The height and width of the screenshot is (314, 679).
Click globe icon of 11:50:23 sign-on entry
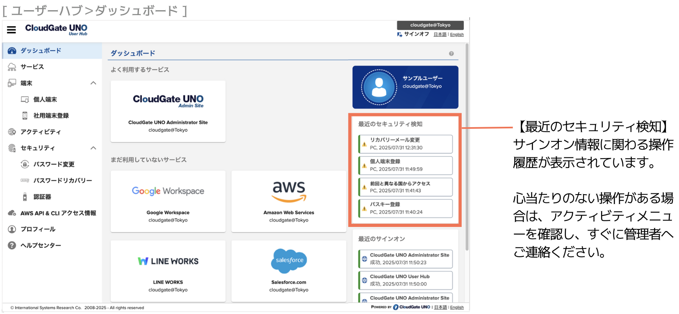tap(365, 259)
